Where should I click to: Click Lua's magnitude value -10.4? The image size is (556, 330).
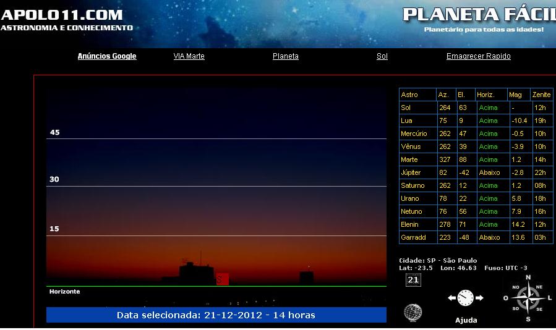click(520, 121)
